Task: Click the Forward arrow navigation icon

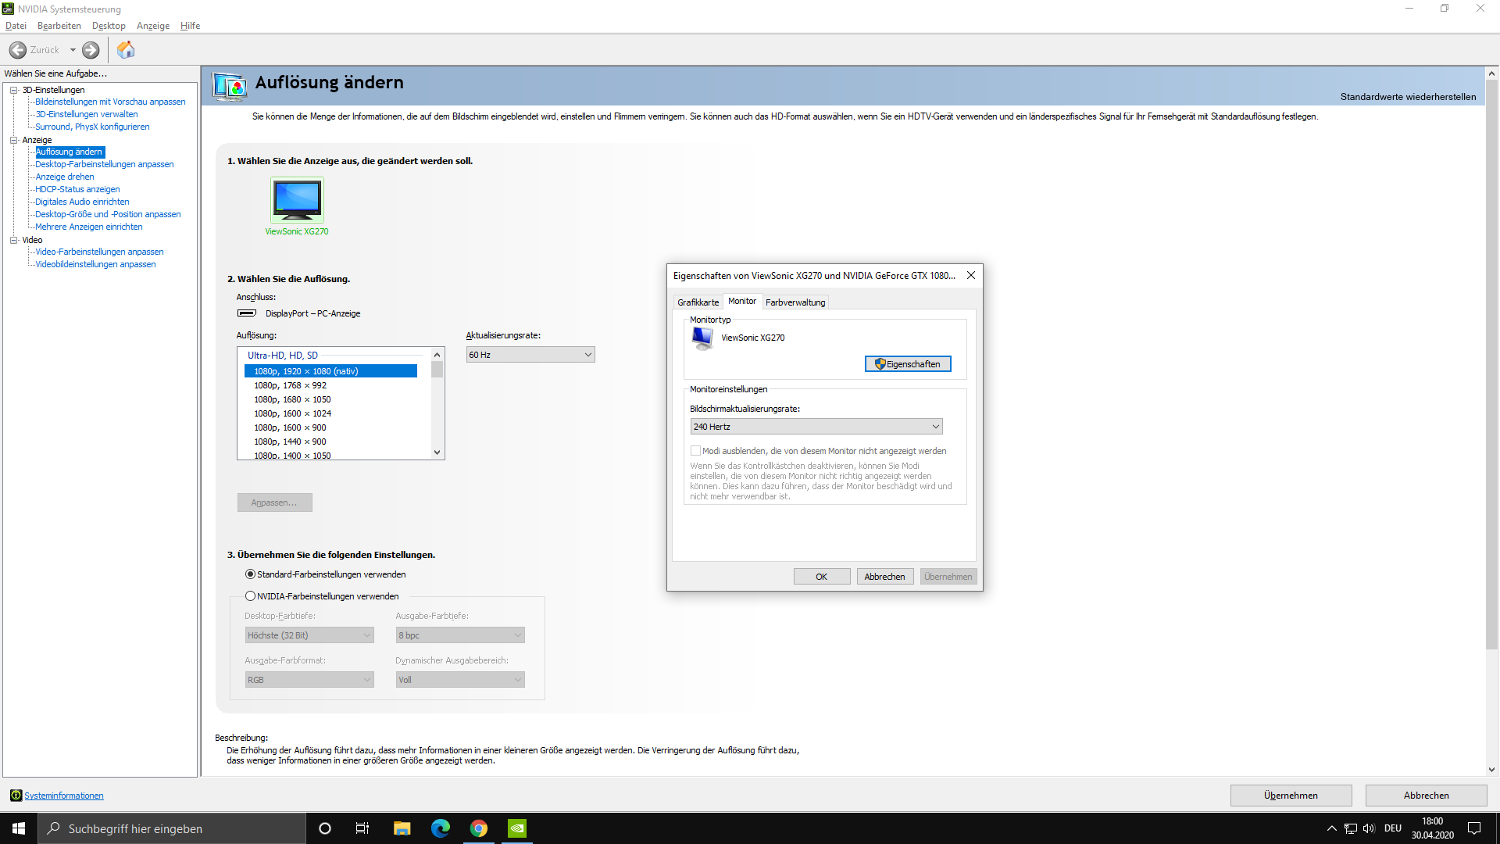Action: [x=91, y=50]
